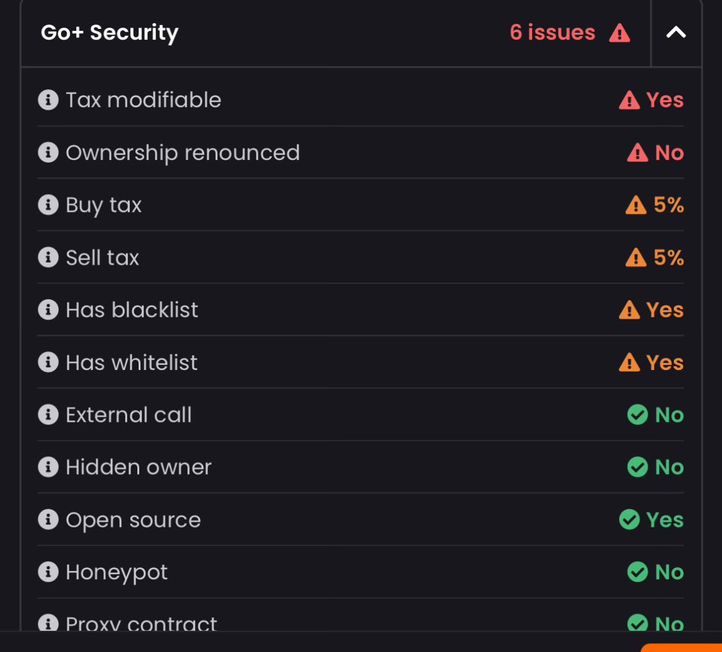The image size is (722, 652).
Task: Click the info icon next to Tax modifiable
Action: (x=48, y=100)
